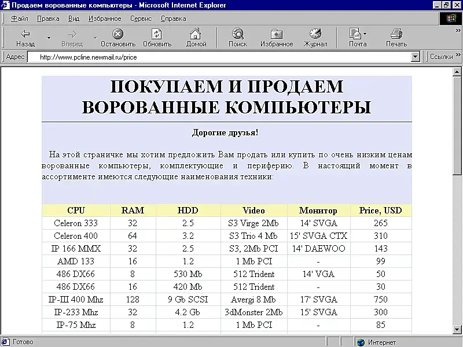Viewport: 463px width, 347px height.
Task: Click scrollbar down arrow
Action: point(457,329)
